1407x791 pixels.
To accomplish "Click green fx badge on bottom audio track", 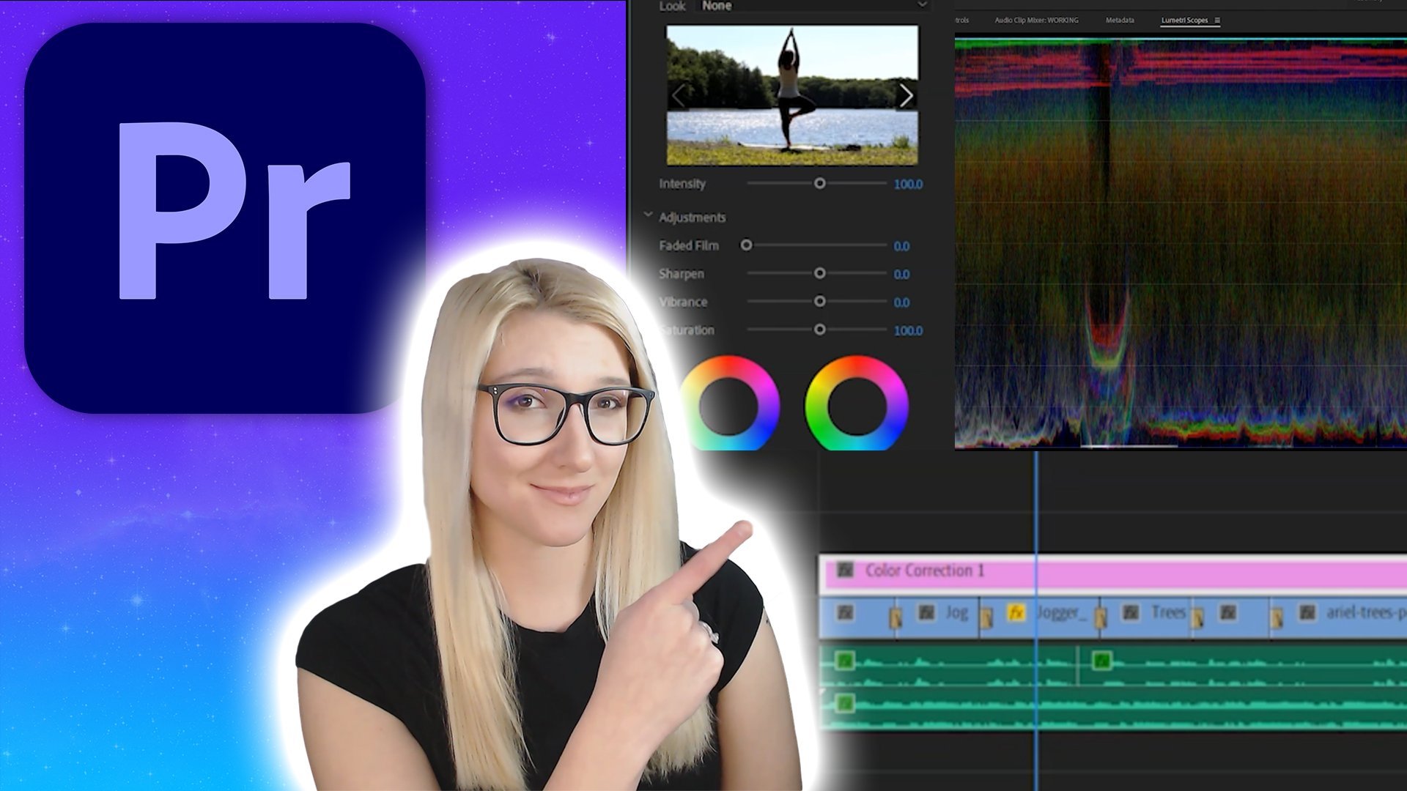I will [845, 703].
